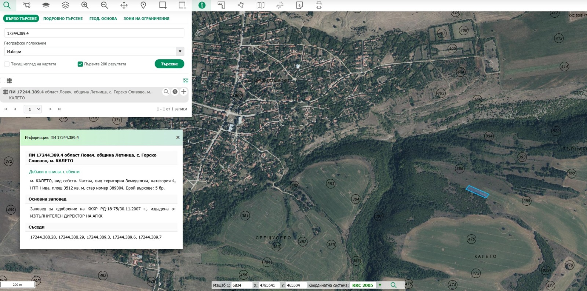This screenshot has width=587, height=291.
Task: Click the quick search text field
Action: coord(94,33)
